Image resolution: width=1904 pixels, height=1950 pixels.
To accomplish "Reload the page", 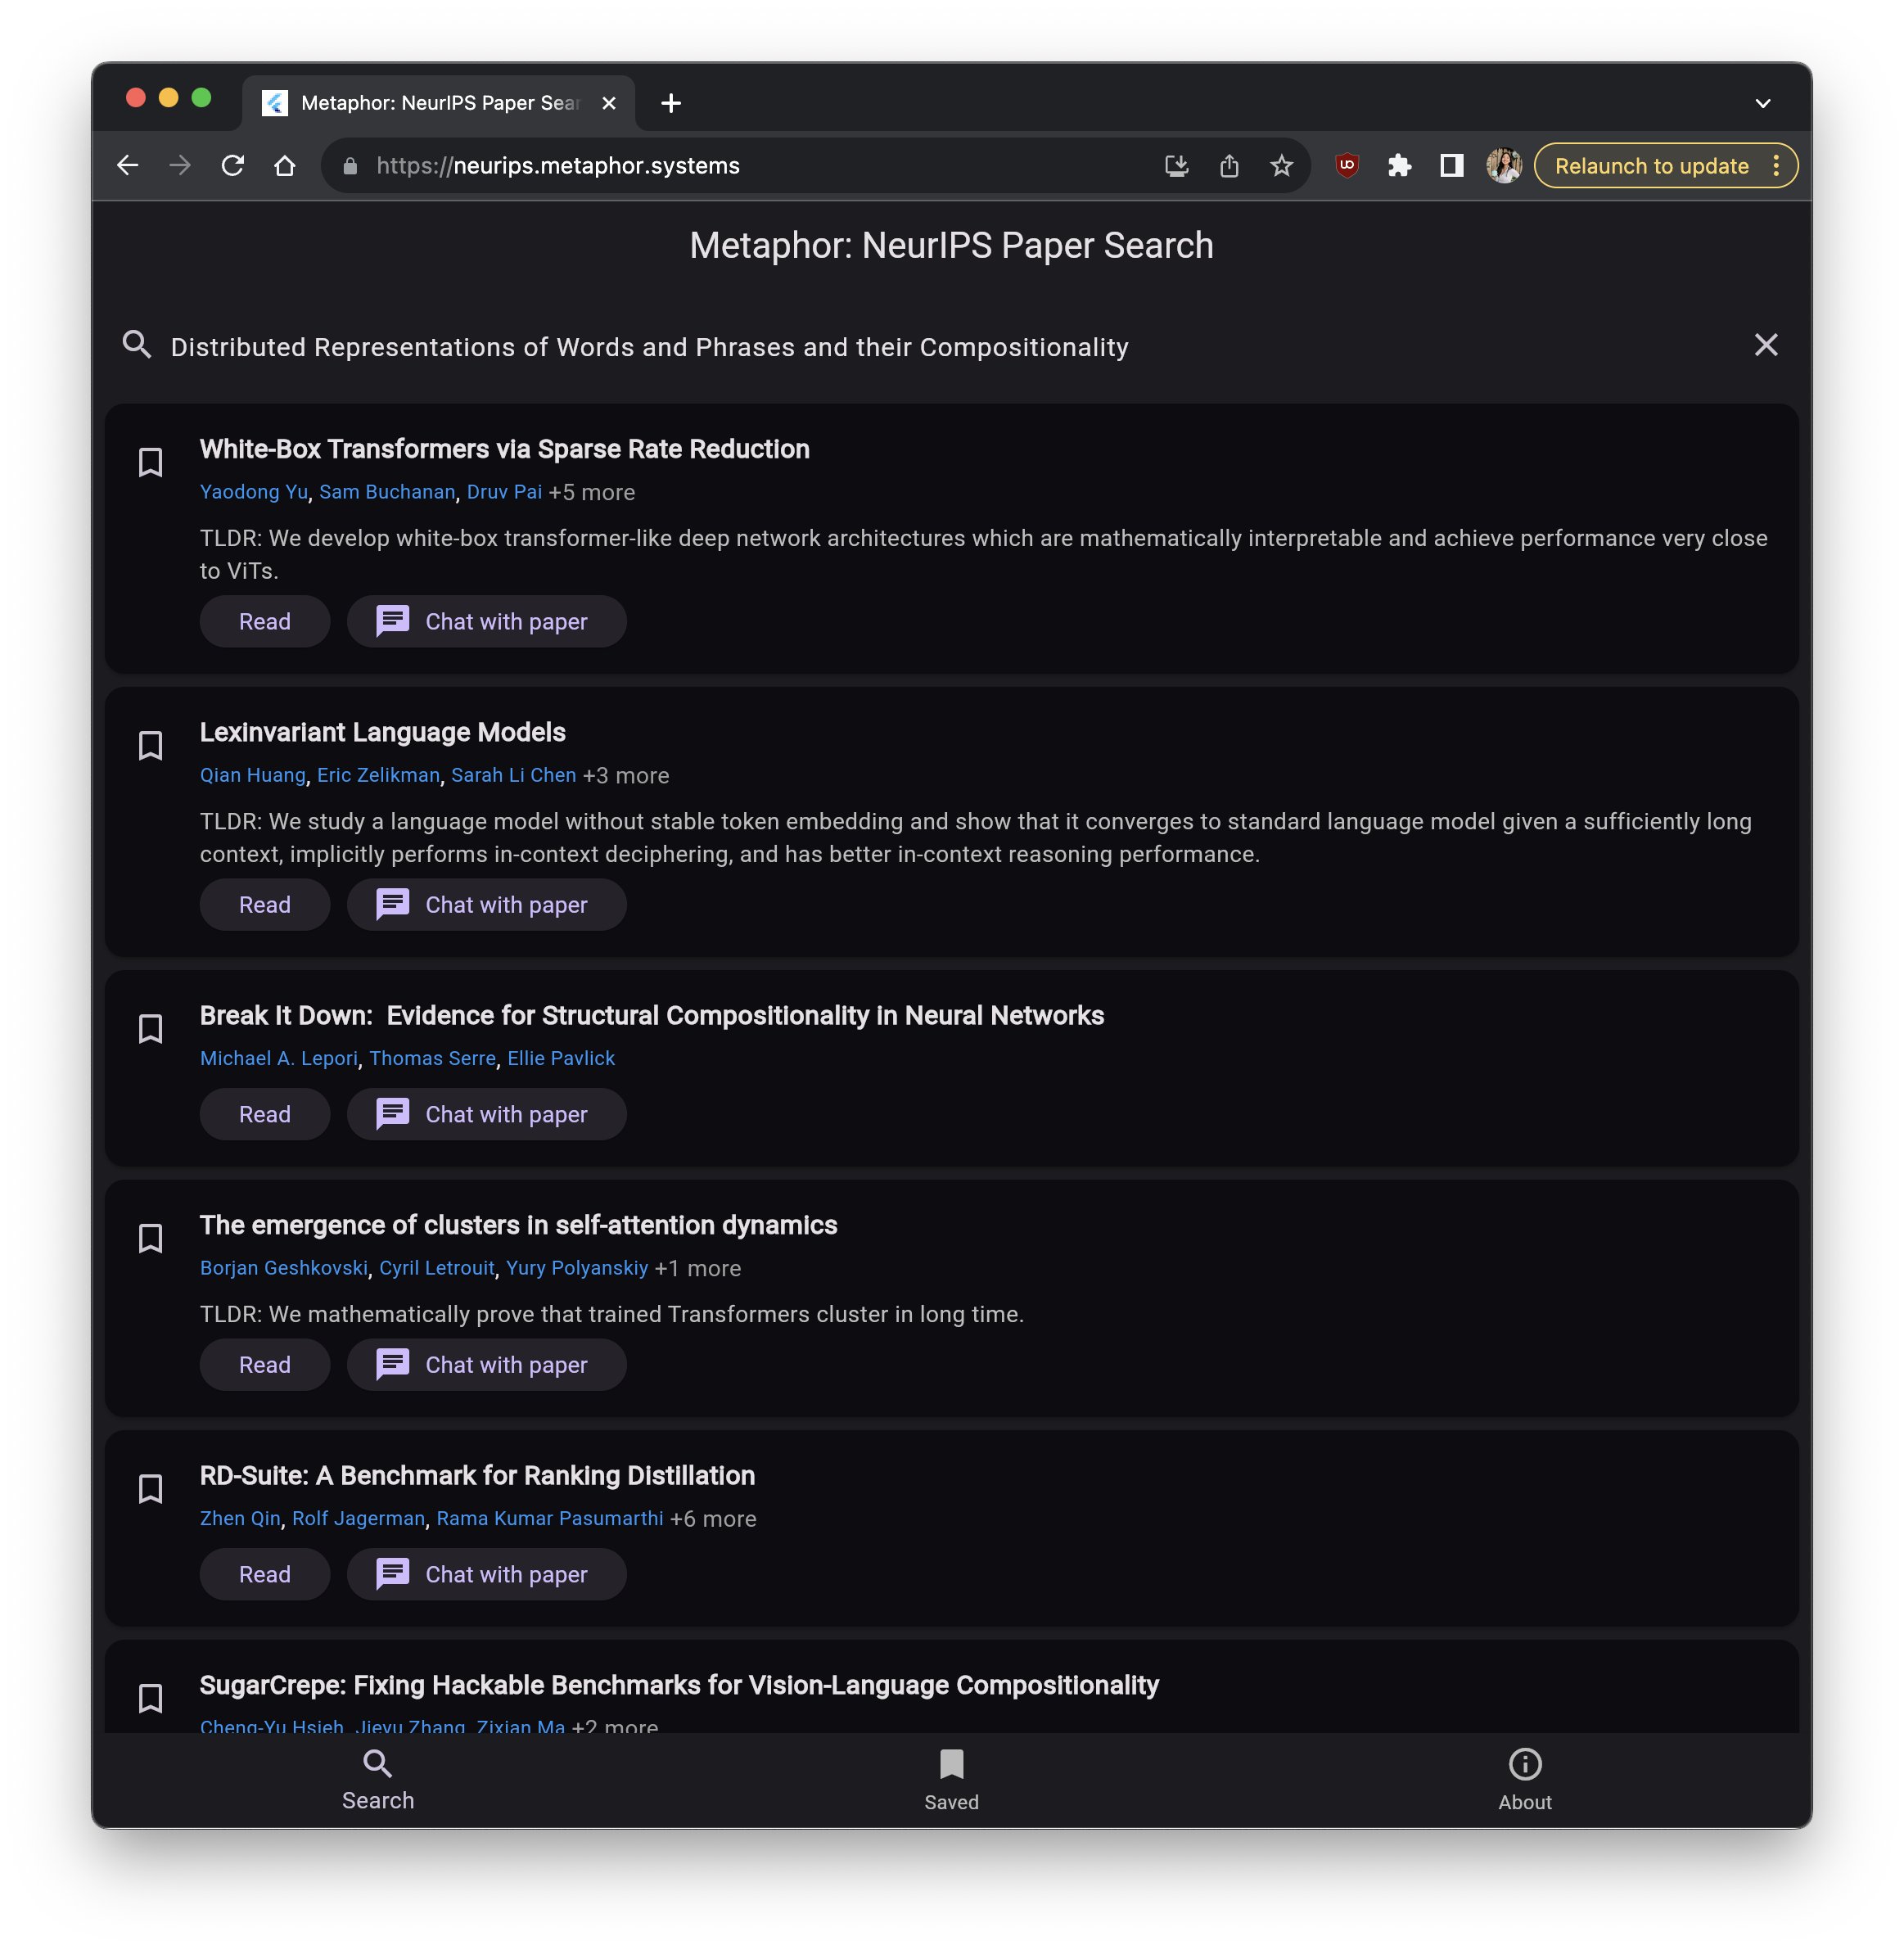I will coord(233,166).
